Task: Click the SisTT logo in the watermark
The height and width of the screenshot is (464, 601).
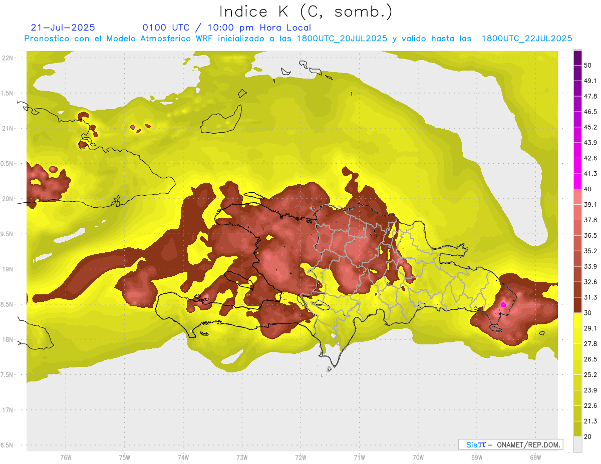Action: click(476, 444)
